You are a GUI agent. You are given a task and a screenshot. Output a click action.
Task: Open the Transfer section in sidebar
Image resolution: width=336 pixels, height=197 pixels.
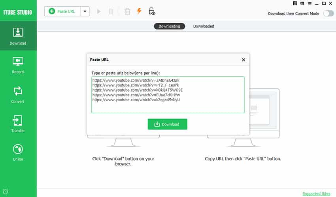[x=18, y=124]
